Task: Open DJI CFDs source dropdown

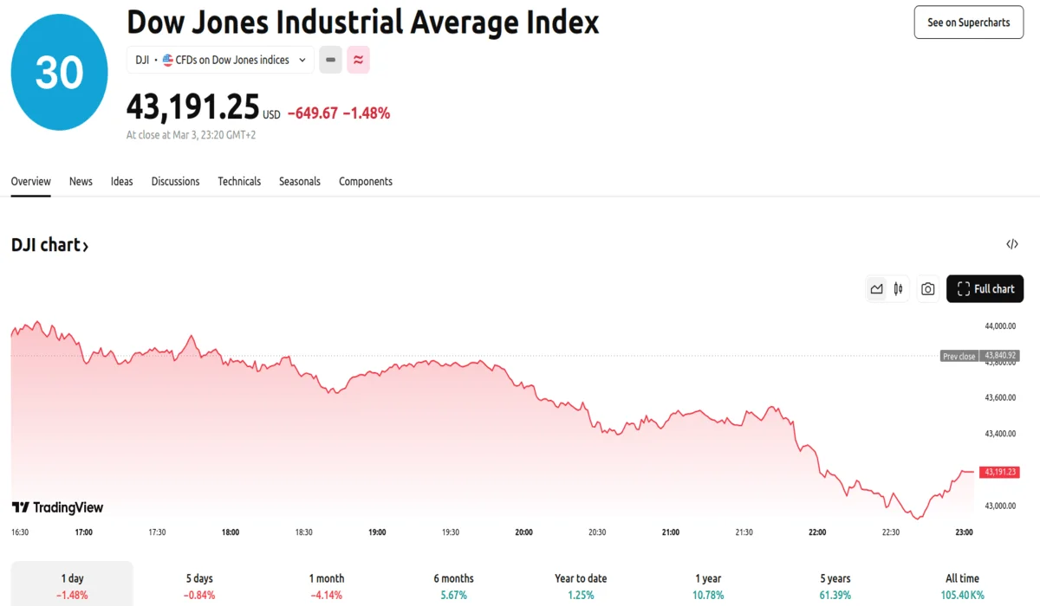Action: [x=220, y=60]
